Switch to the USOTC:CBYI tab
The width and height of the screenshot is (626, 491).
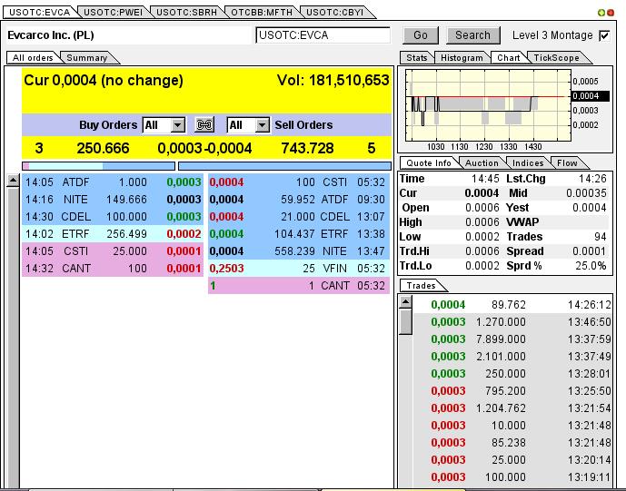(334, 13)
